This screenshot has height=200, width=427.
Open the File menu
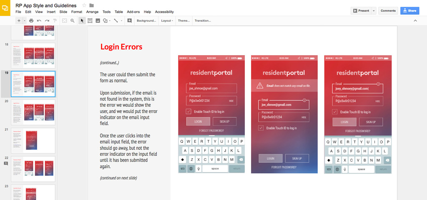pos(18,12)
